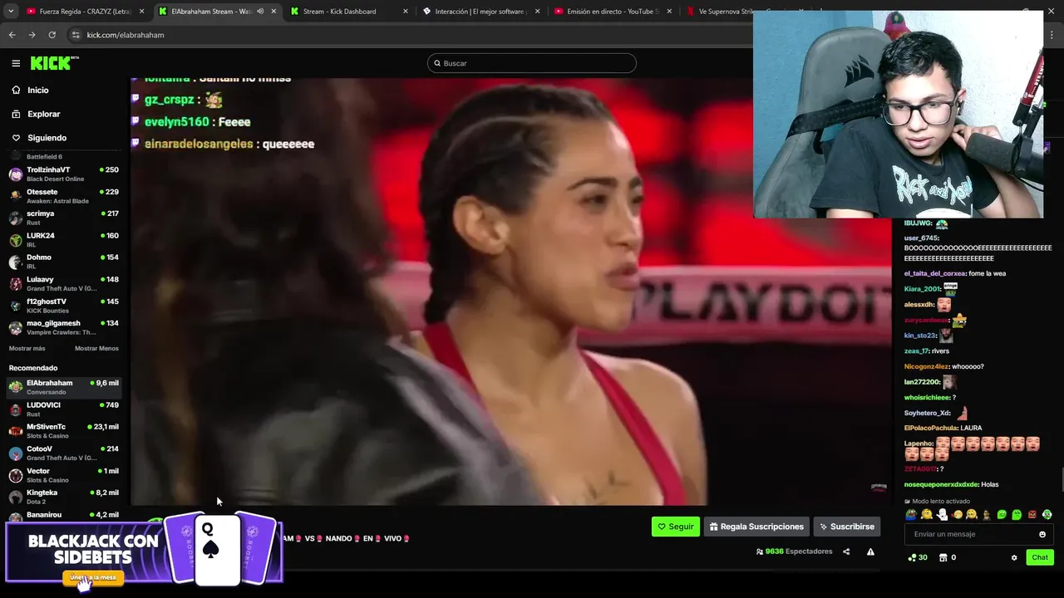1064x598 pixels.
Task: Click ElPolacoPachula username in chat
Action: (931, 428)
